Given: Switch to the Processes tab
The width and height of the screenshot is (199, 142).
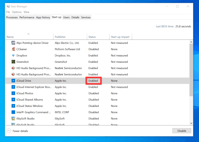Looking at the screenshot, I should pyautogui.click(x=12, y=17).
